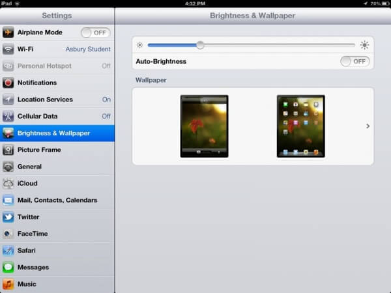Open Mail, Contacts, Calendars settings

57,200
